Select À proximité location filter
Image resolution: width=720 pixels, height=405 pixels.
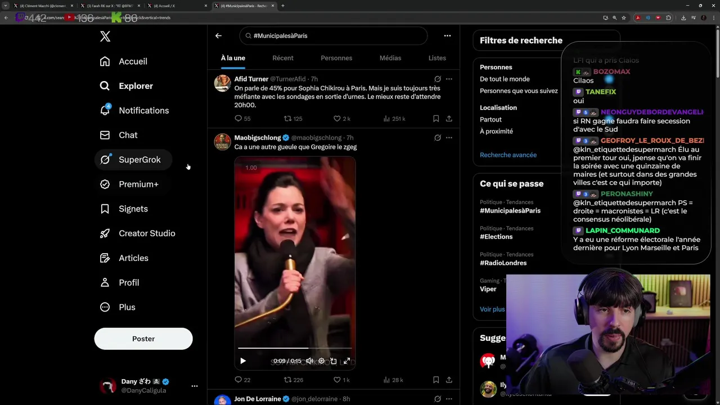click(496, 131)
